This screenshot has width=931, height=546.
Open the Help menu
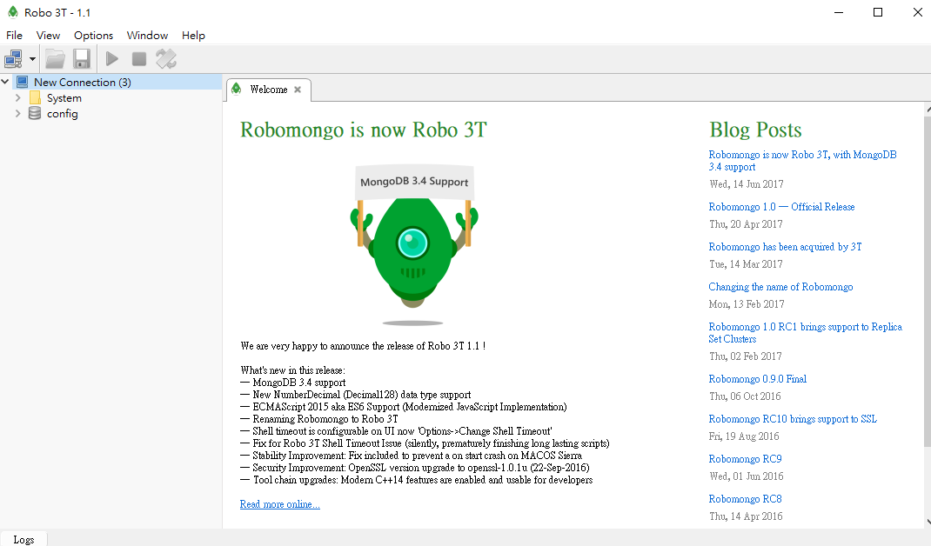click(193, 35)
